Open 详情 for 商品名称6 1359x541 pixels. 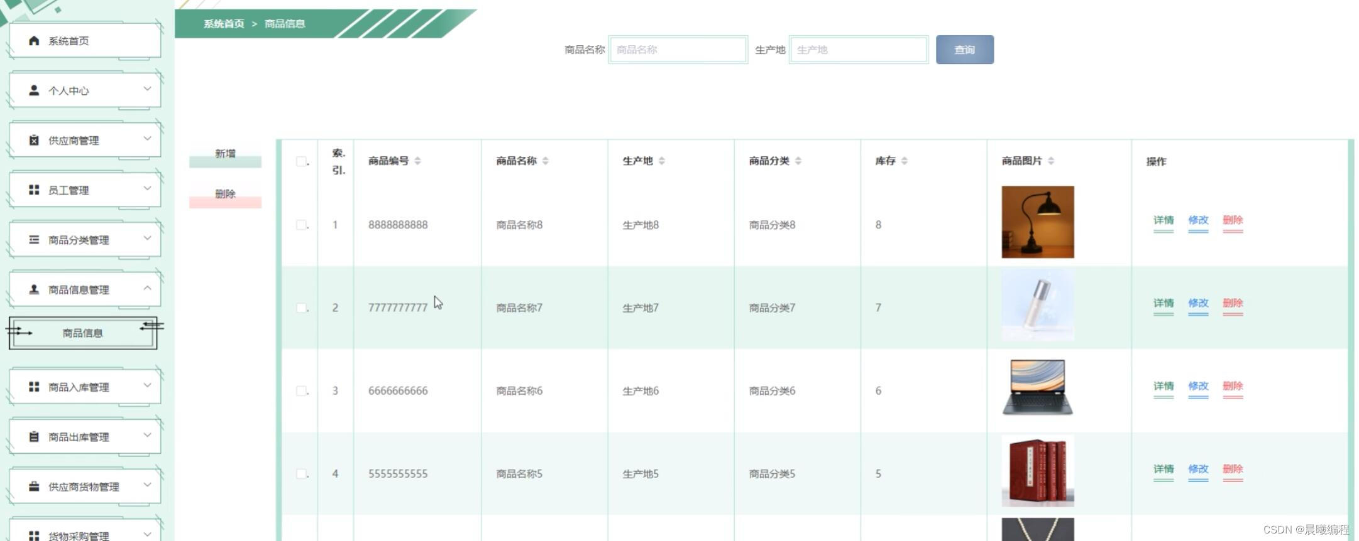1164,386
